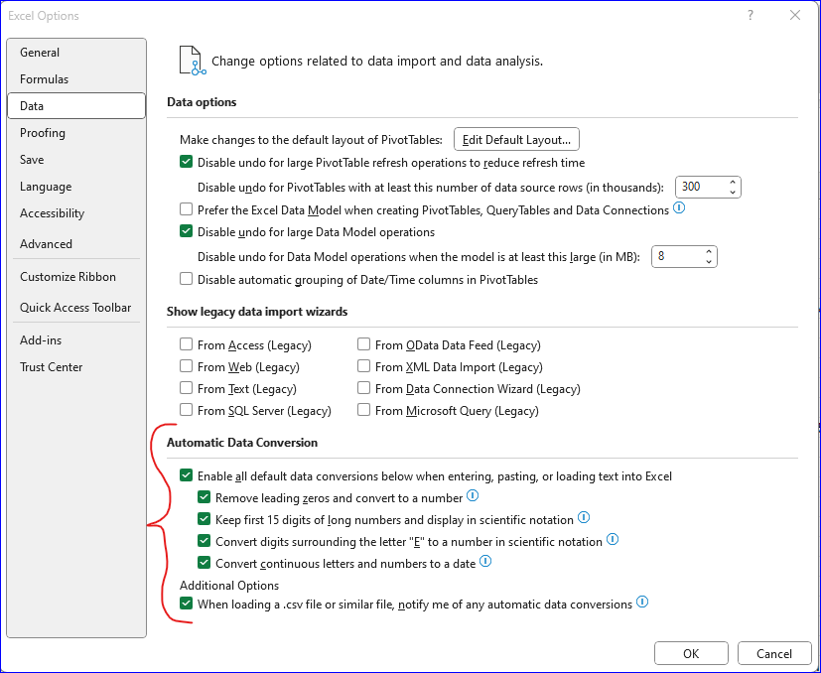The image size is (821, 673).
Task: Confirm settings with OK button
Action: [x=691, y=653]
